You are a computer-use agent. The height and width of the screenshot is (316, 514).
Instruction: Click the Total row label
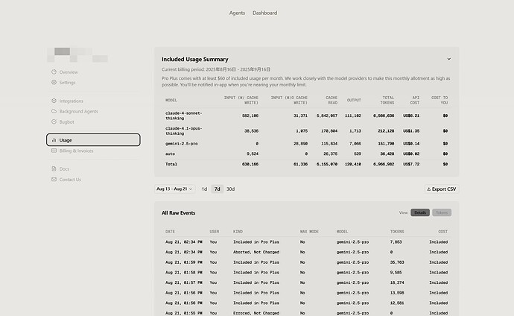[171, 164]
